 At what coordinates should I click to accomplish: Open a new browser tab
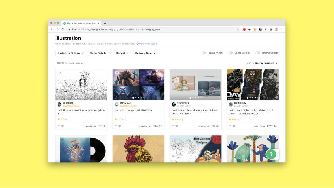point(105,23)
